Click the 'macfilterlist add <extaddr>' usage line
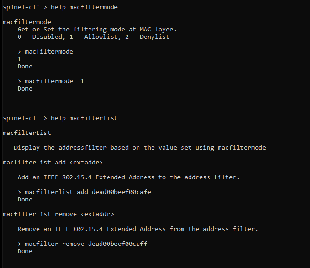310x268 pixels. 51,162
